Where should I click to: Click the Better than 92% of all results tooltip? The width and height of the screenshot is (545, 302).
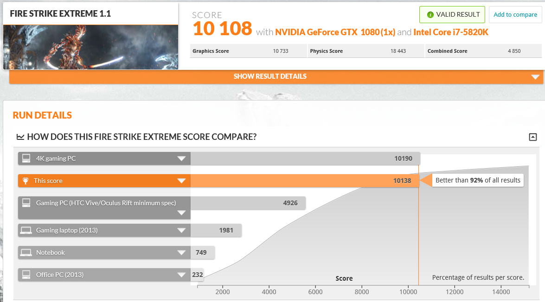(x=478, y=180)
